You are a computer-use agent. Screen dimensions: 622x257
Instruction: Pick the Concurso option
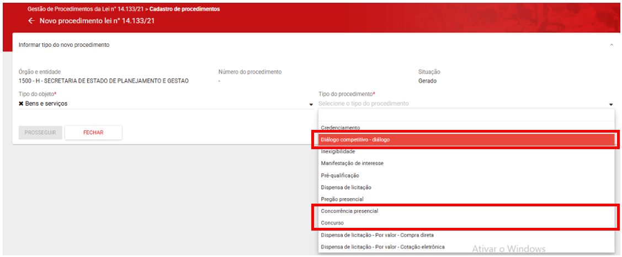(x=332, y=223)
